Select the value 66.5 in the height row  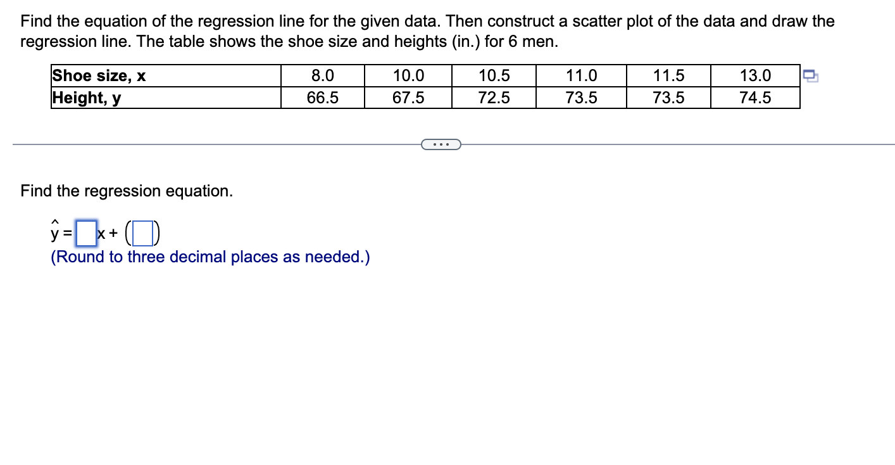tap(323, 97)
